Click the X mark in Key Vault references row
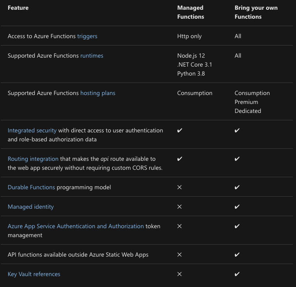Screen dimensions: 296x287 (x=179, y=274)
